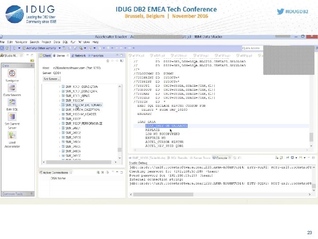Click the DSN Name column header
The image size is (318, 239).
[58, 178]
